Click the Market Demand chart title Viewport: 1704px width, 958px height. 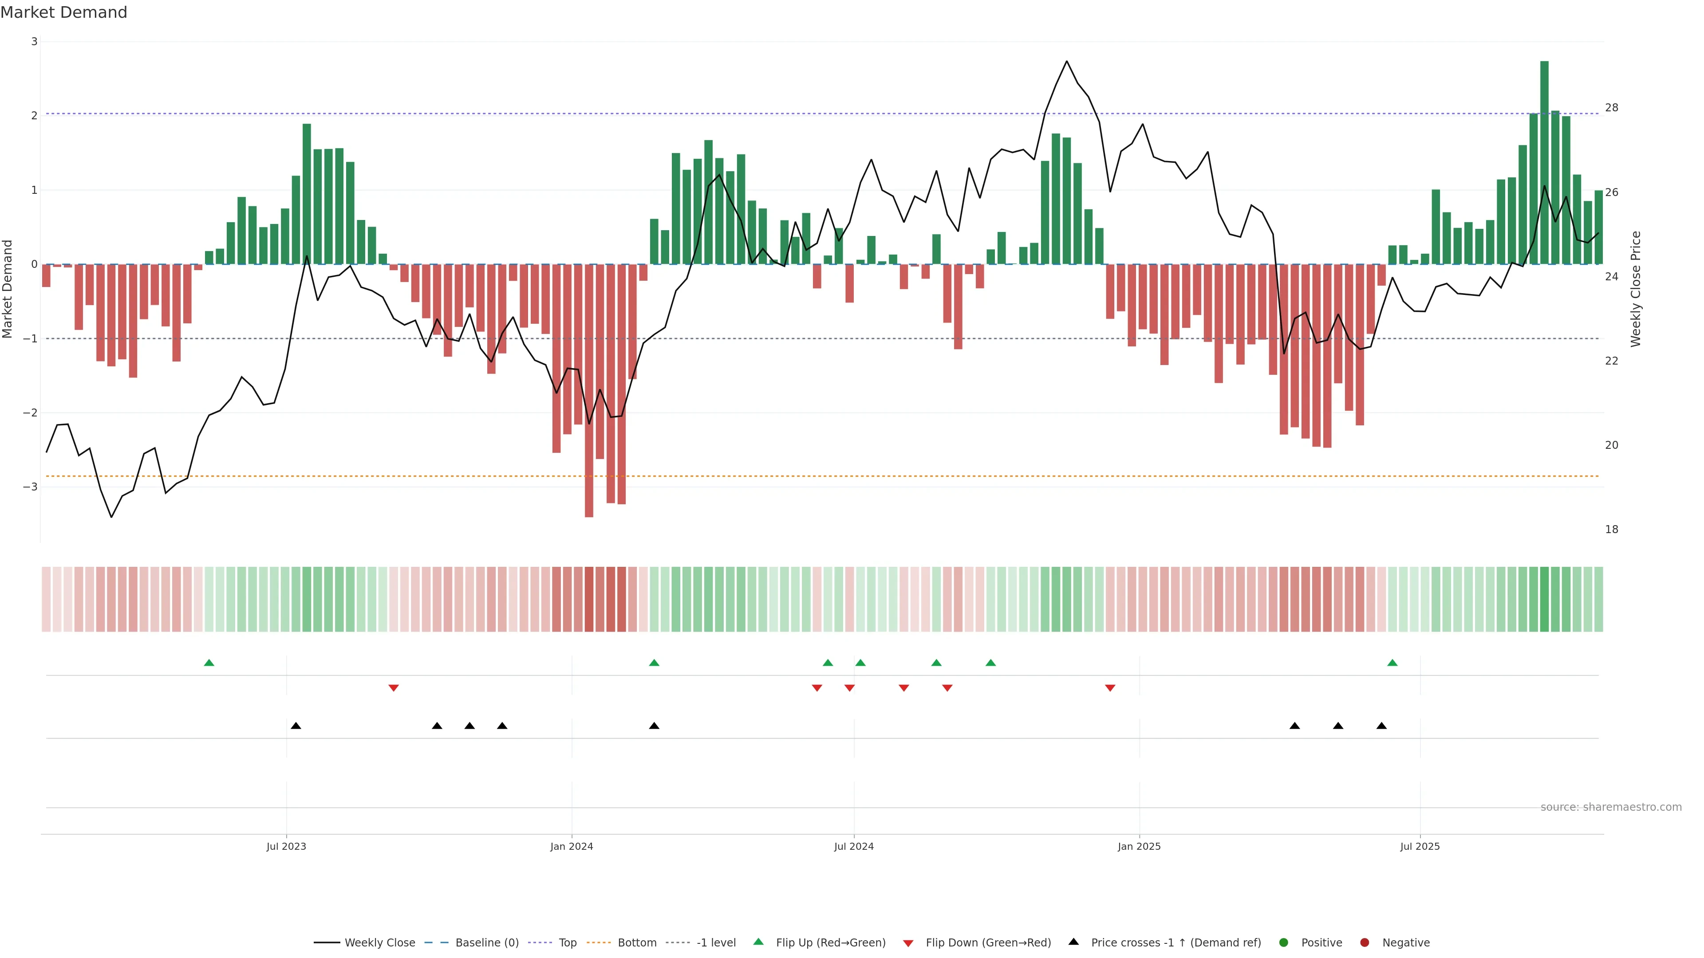coord(63,12)
